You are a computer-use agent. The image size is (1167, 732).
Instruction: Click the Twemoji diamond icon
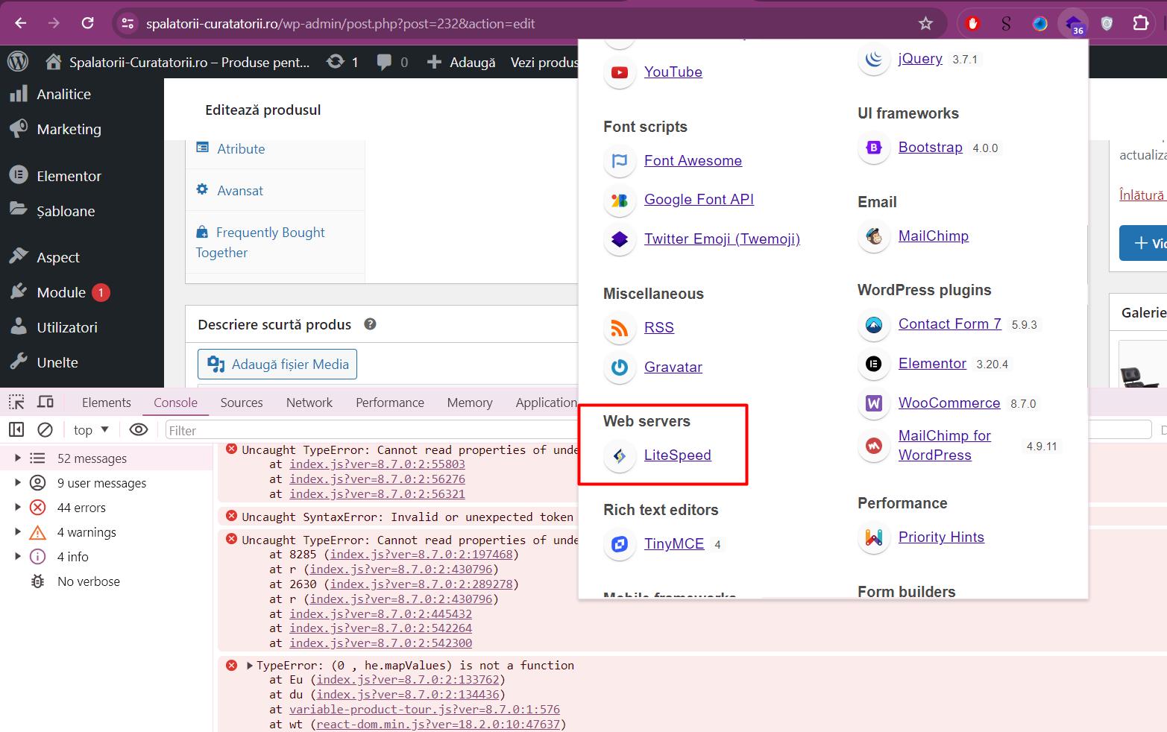click(620, 239)
